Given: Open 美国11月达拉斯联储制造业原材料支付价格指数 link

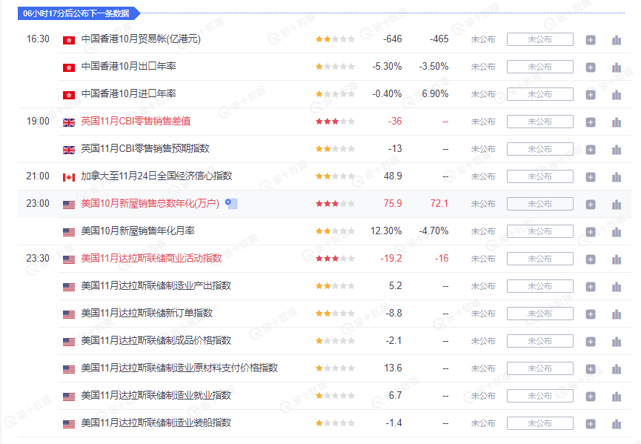Looking at the screenshot, I should 179,368.
